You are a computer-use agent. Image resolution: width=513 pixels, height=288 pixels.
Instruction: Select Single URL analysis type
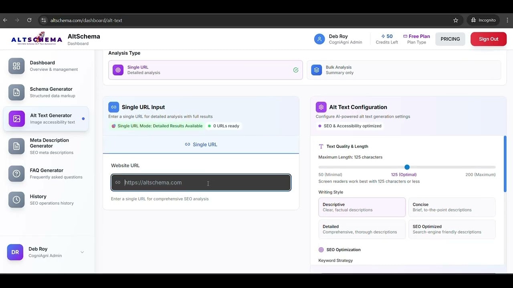[x=205, y=70]
